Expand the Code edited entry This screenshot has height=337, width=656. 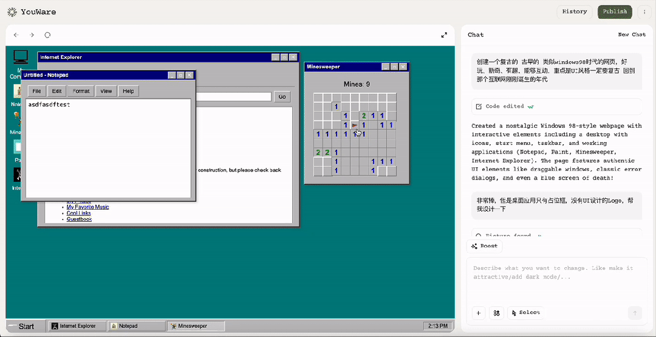[504, 107]
